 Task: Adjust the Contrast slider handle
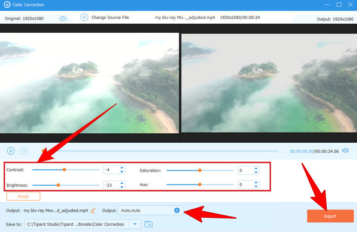point(64,170)
